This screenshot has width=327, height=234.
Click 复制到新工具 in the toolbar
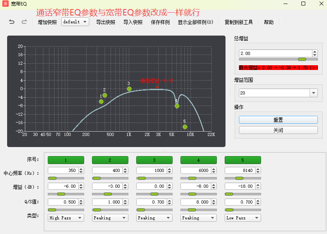239,22
